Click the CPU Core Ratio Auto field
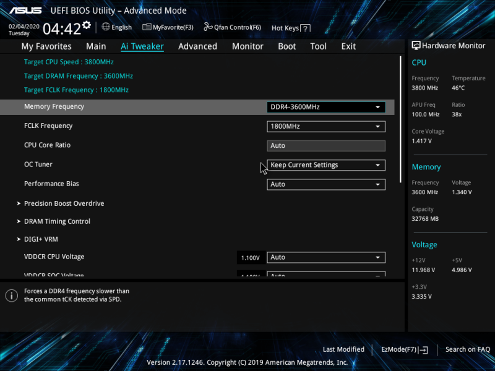Viewport: 495px width, 371px height. pyautogui.click(x=326, y=146)
